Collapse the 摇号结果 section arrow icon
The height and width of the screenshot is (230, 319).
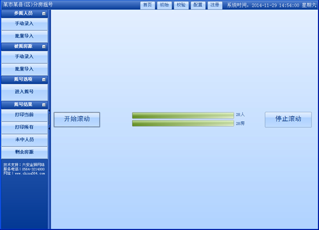[43, 105]
